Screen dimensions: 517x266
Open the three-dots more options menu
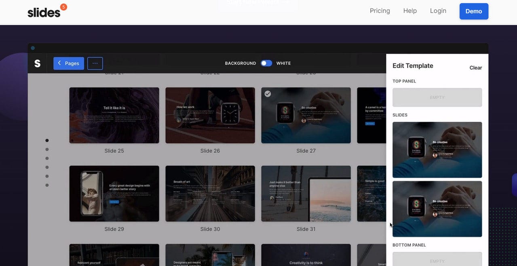click(95, 63)
